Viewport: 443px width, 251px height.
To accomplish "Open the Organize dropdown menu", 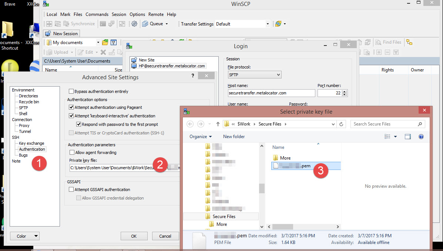I will pyautogui.click(x=201, y=137).
